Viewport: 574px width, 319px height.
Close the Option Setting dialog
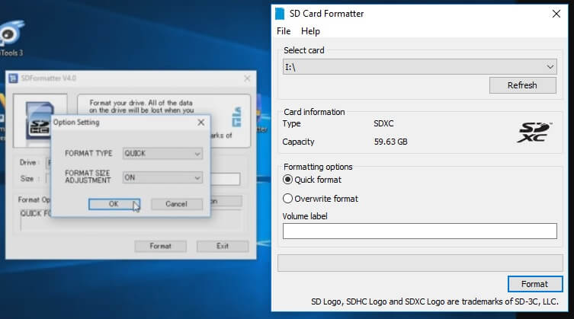[x=201, y=122]
